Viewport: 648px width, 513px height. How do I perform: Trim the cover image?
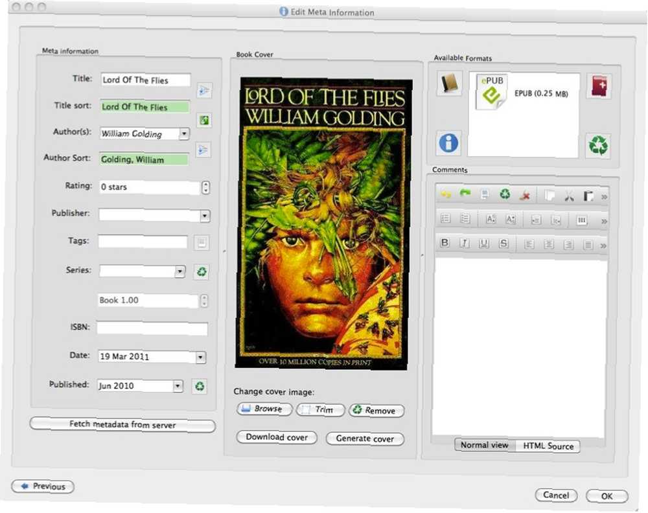click(x=321, y=410)
